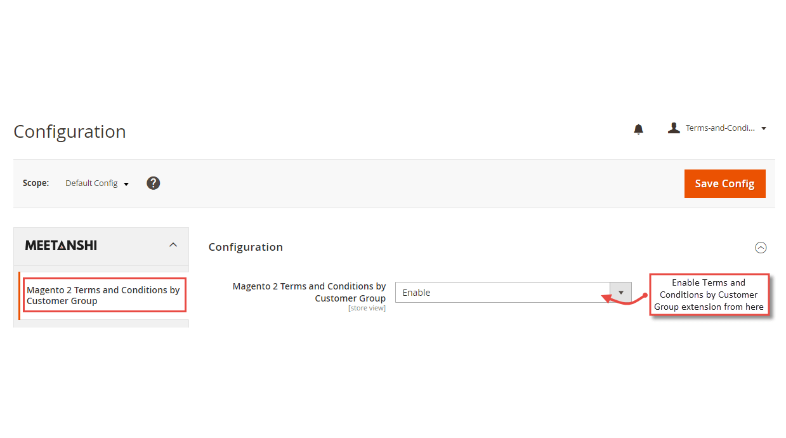
Task: Click the Scope: label
Action: click(x=36, y=183)
